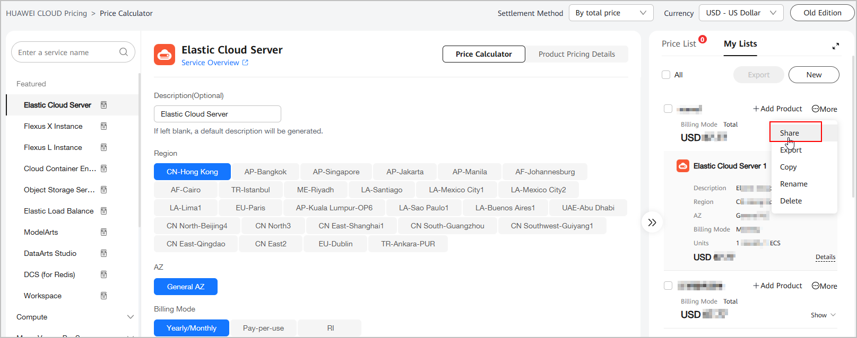The image size is (857, 338).
Task: Click the Old Edition button
Action: [822, 13]
